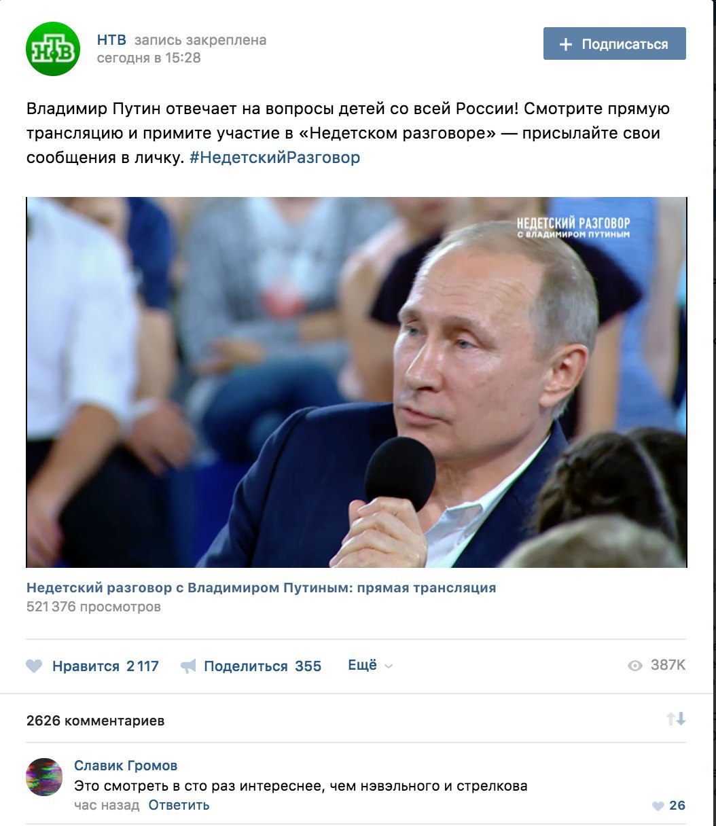Open the NTV channel logo avatar
Viewport: 716px width, 826px height.
click(53, 48)
